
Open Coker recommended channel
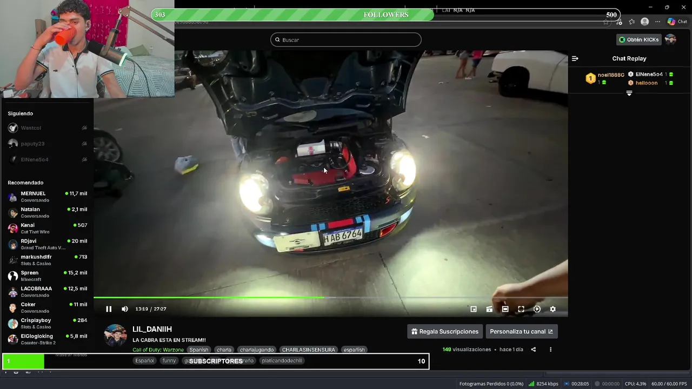[x=47, y=307]
